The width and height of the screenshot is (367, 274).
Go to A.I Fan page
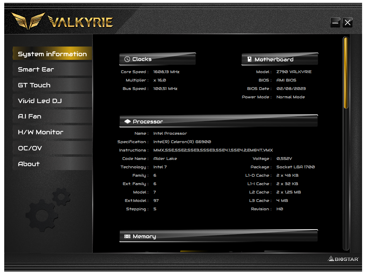52,117
